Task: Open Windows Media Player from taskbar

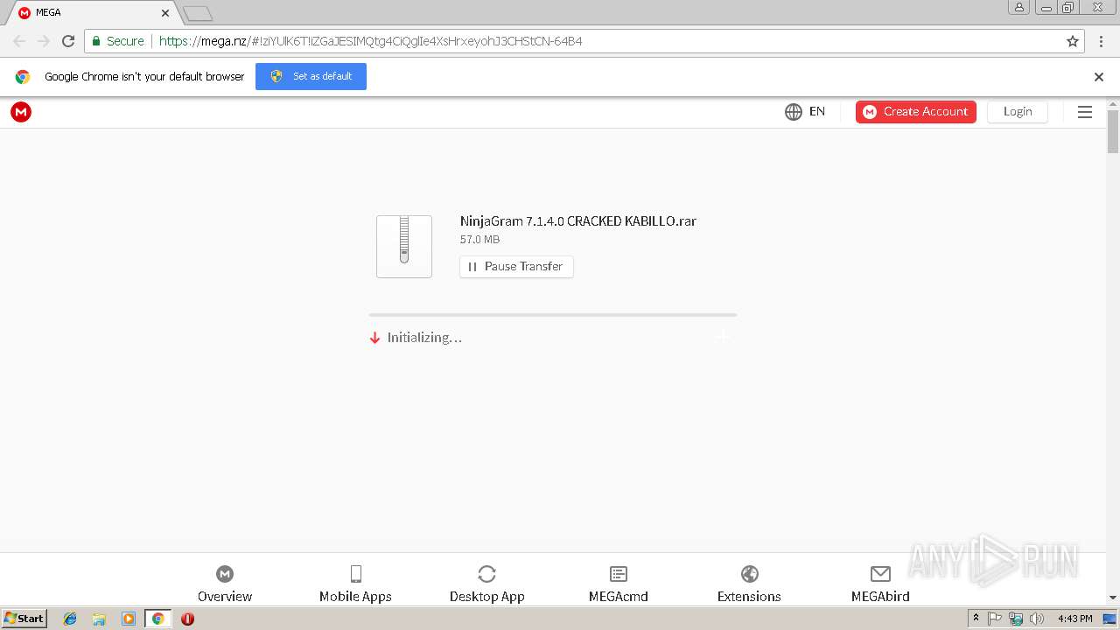Action: pos(129,619)
